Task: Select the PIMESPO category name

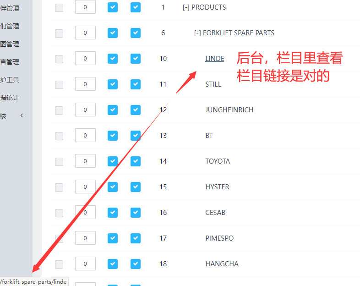Action: point(219,238)
